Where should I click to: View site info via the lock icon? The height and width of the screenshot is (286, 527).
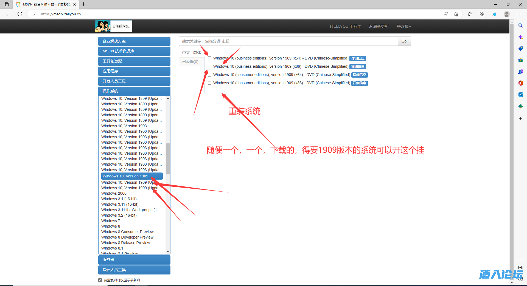[x=35, y=14]
